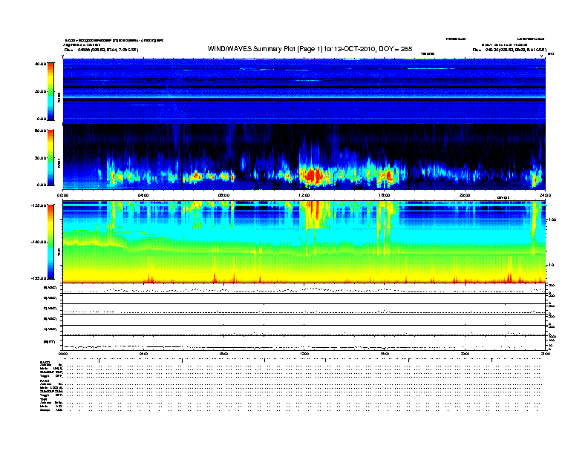This screenshot has width=588, height=454.
Task: Click the 08:00 tick label under RAD1 panel
Action: pos(223,195)
